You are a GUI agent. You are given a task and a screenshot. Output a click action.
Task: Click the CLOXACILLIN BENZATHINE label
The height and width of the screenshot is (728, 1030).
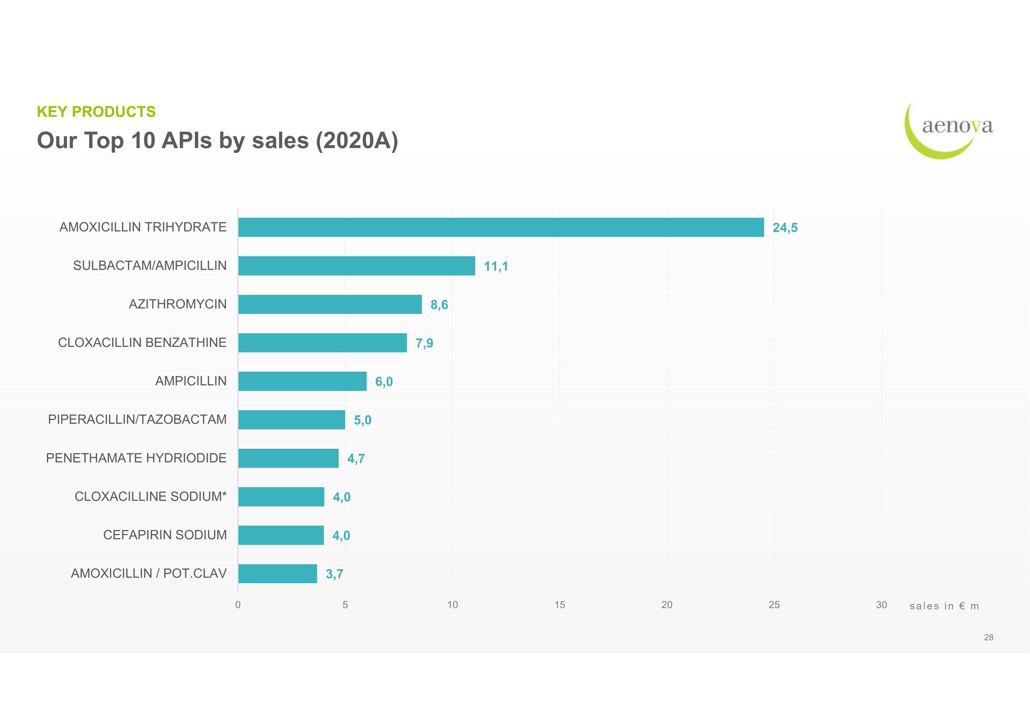[142, 343]
